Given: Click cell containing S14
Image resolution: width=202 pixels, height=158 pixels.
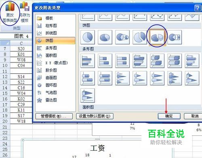Looking at the screenshot, I should tap(21, 77).
